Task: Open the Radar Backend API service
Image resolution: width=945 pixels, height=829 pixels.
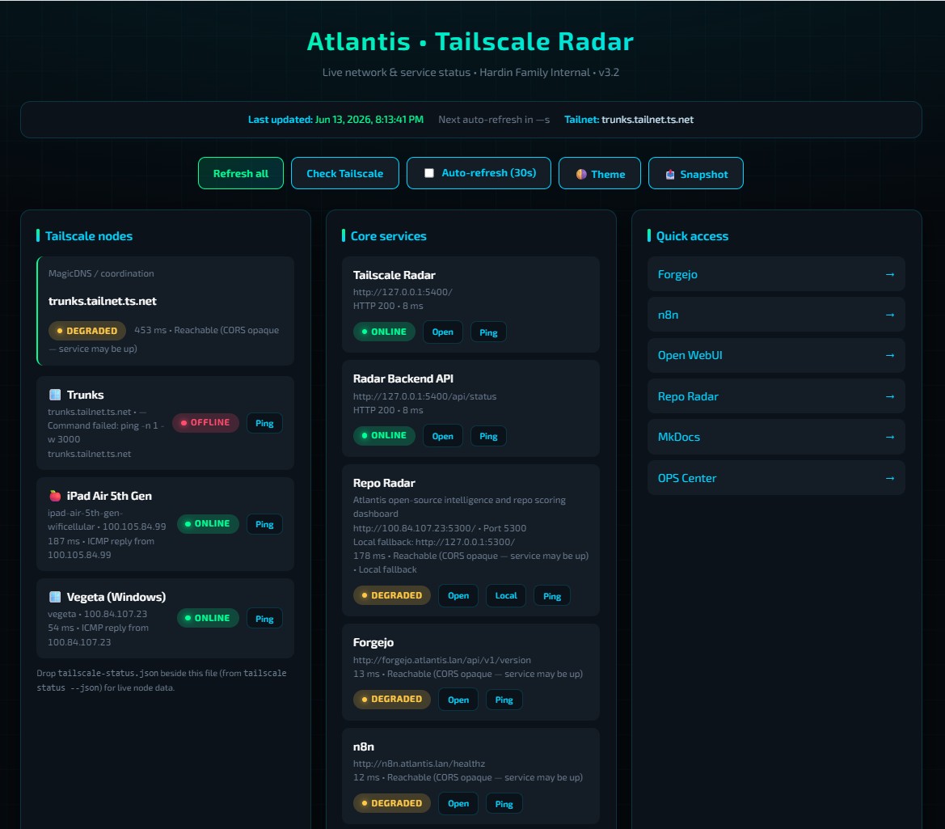Action: coord(442,436)
